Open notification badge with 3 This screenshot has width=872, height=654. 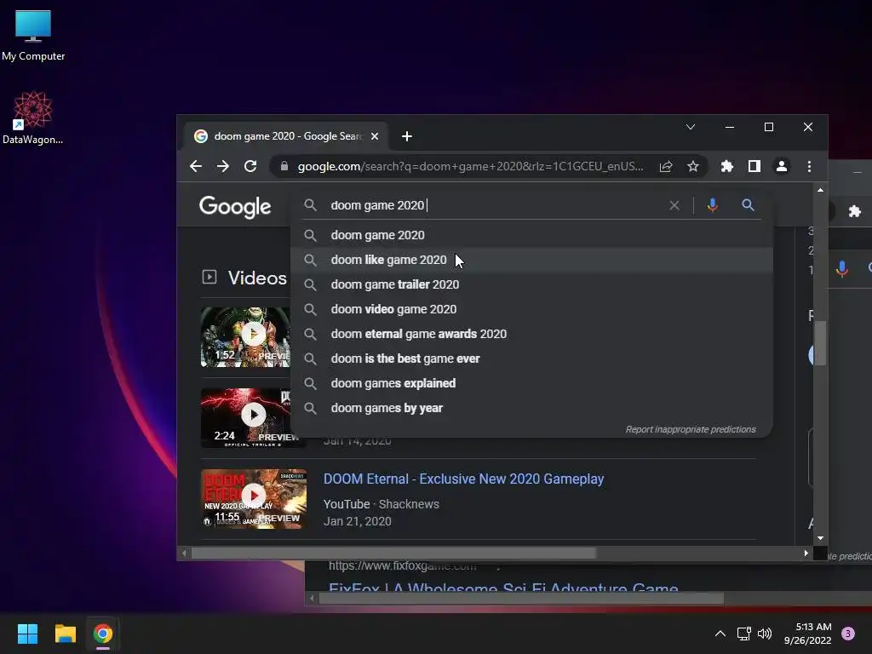click(x=848, y=634)
